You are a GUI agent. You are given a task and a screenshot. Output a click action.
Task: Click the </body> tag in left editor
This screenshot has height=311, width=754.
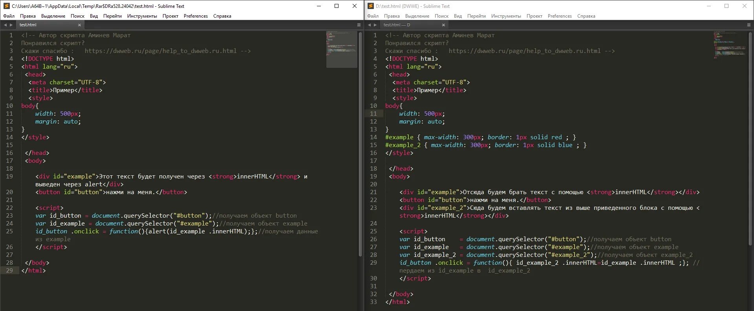click(x=37, y=263)
